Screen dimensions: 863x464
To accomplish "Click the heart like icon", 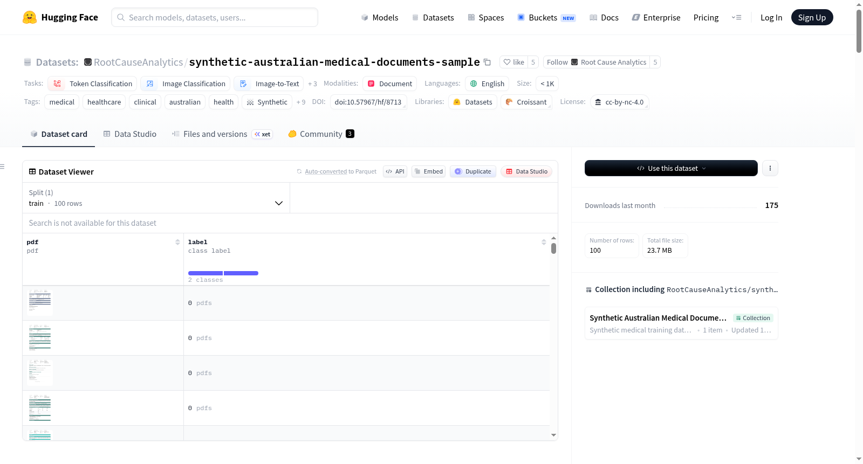I will pos(507,62).
